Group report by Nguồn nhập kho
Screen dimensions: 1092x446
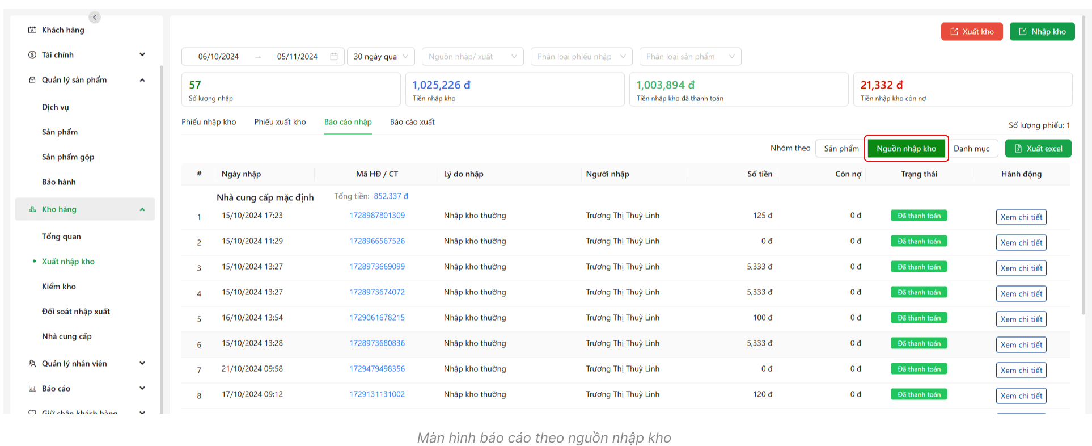click(906, 149)
